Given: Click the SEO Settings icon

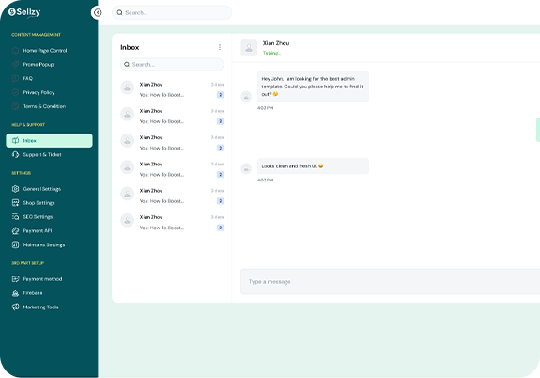Looking at the screenshot, I should [x=16, y=216].
